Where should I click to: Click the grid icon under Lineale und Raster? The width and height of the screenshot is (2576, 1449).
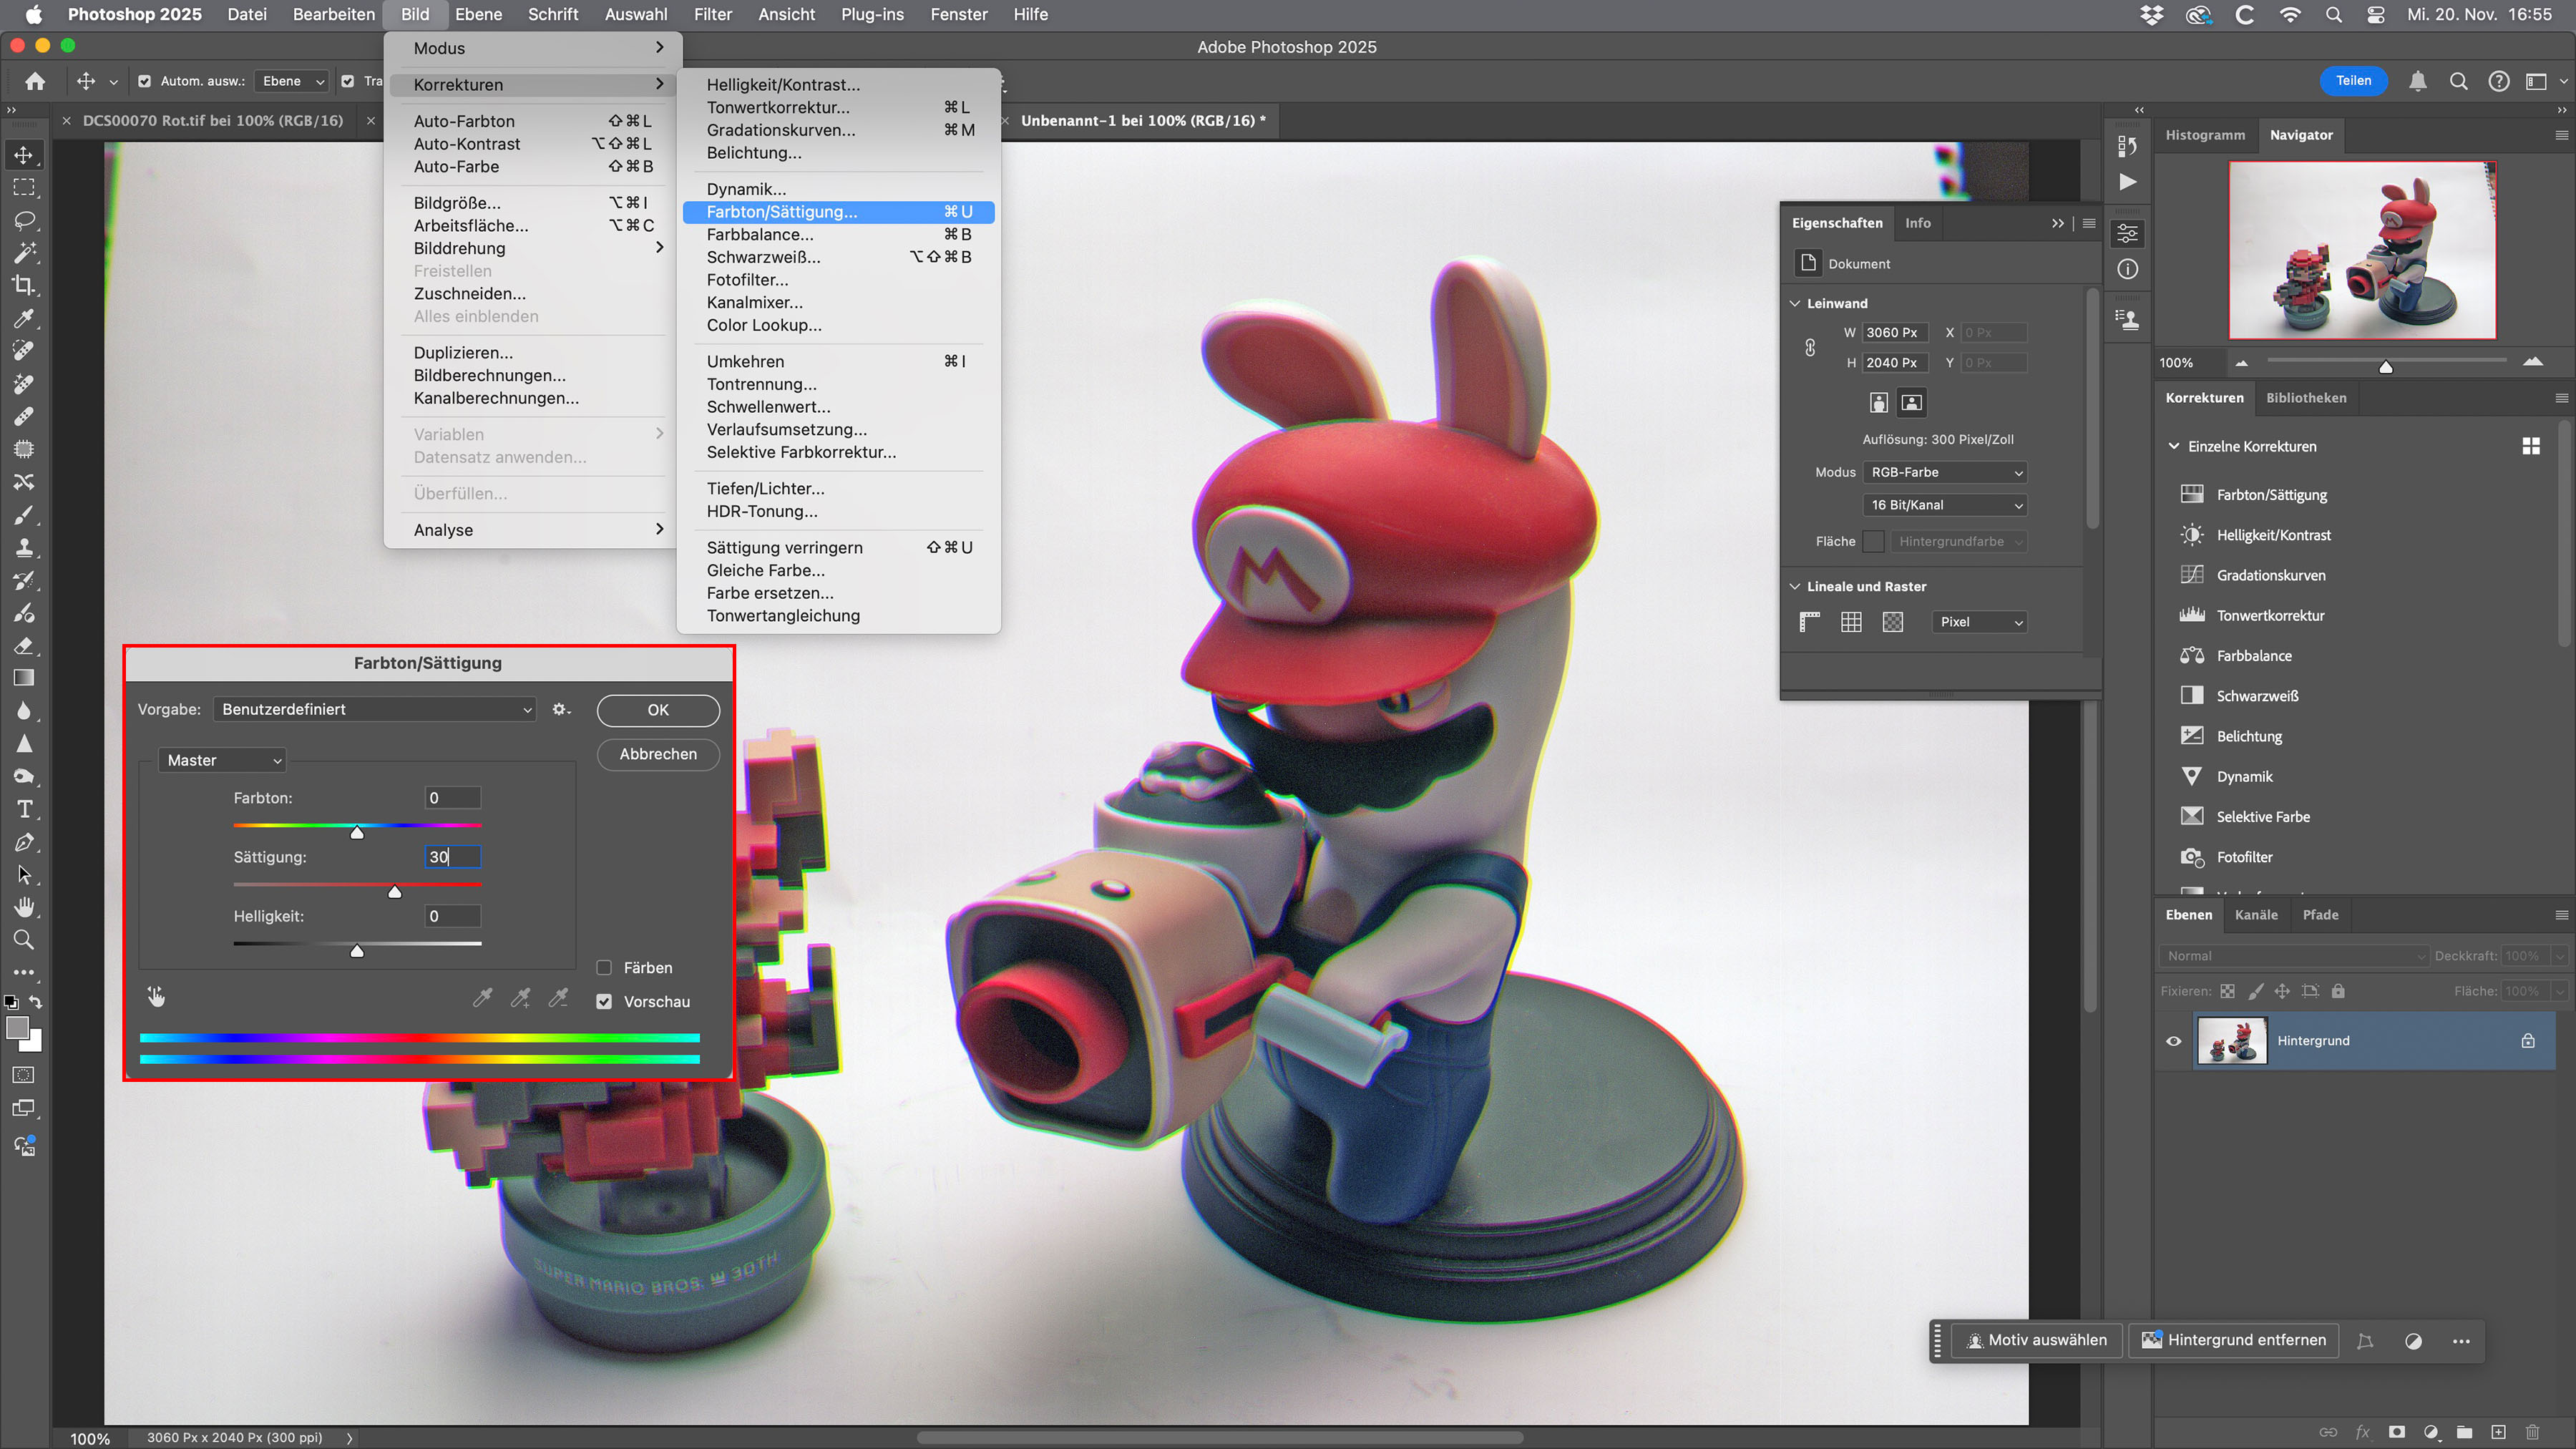coord(1851,622)
